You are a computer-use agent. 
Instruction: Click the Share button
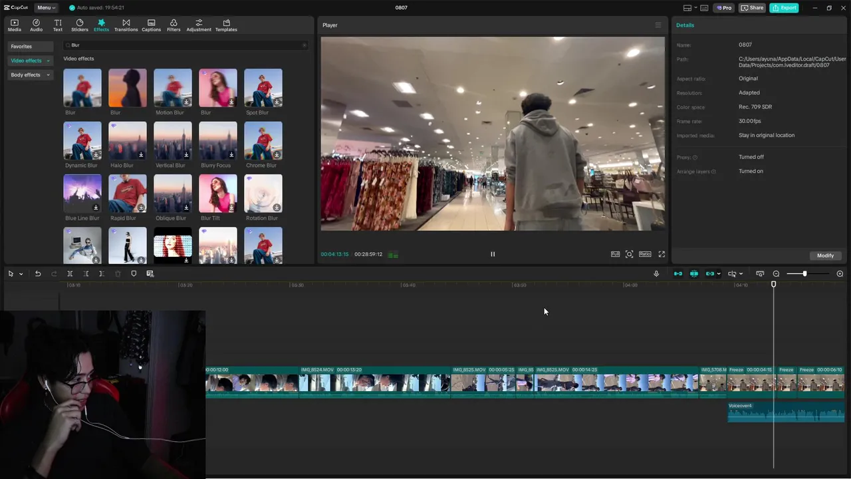[x=753, y=8]
